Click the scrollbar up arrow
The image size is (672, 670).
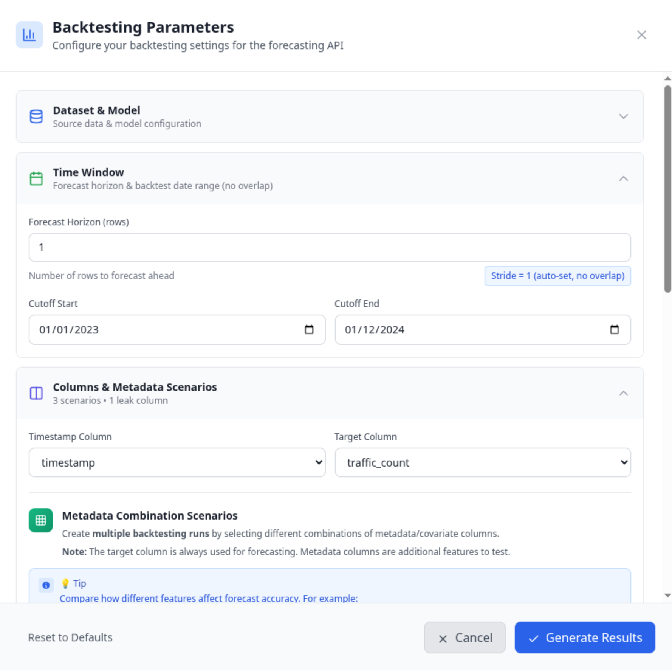[668, 79]
